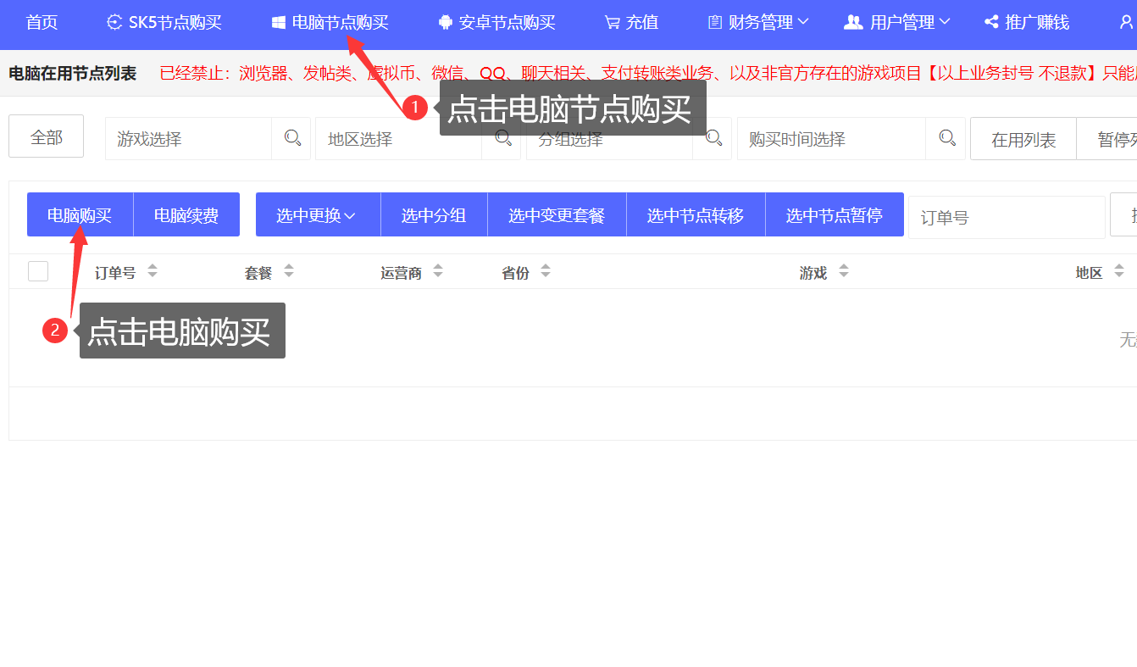Viewport: 1137px width, 667px height.
Task: Click the 订单号 search input field
Action: (1006, 218)
